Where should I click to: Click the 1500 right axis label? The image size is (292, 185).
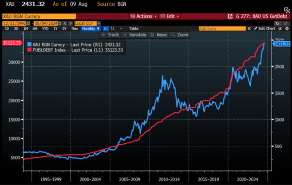279,93
